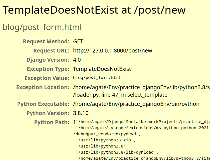Select the '.vscode/extensions/ms-python.python' path entry

[x=143, y=128]
